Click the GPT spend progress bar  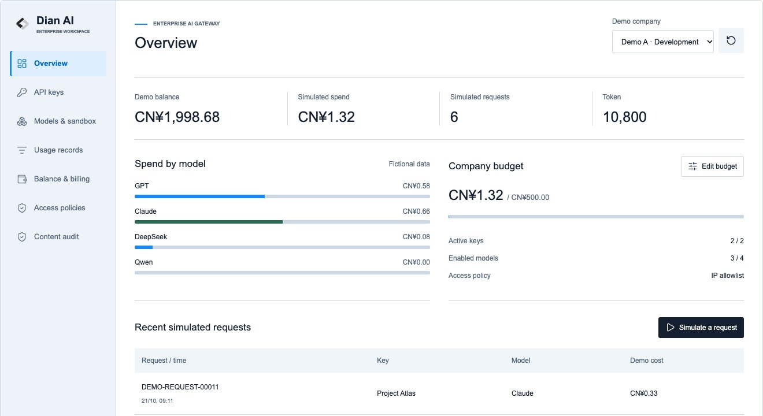(282, 196)
